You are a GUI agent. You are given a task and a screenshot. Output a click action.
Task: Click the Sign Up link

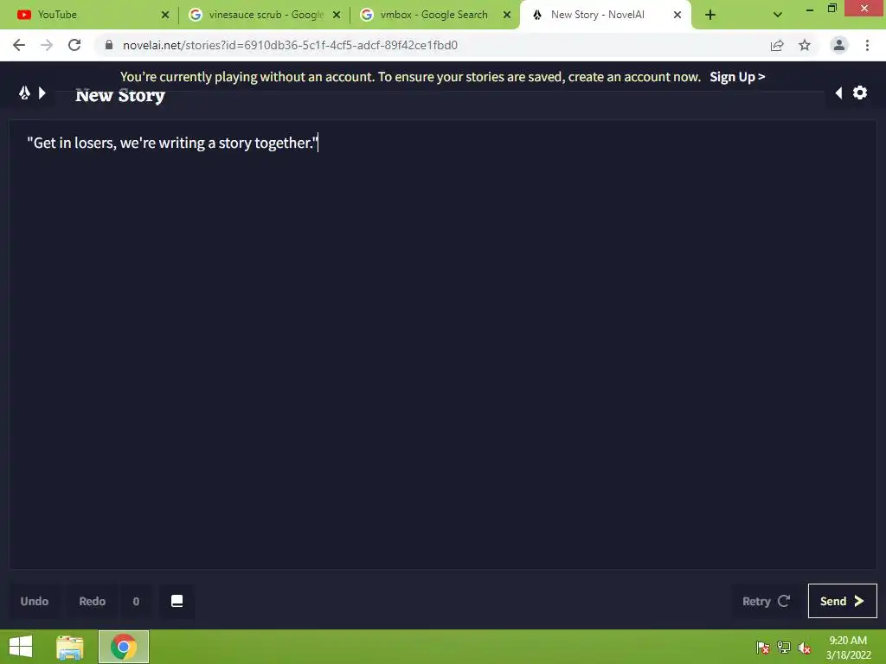point(737,77)
